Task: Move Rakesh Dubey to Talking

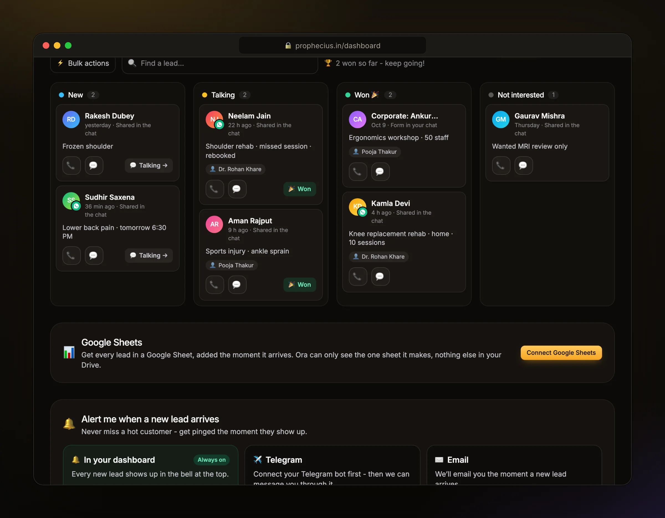Action: 149,165
